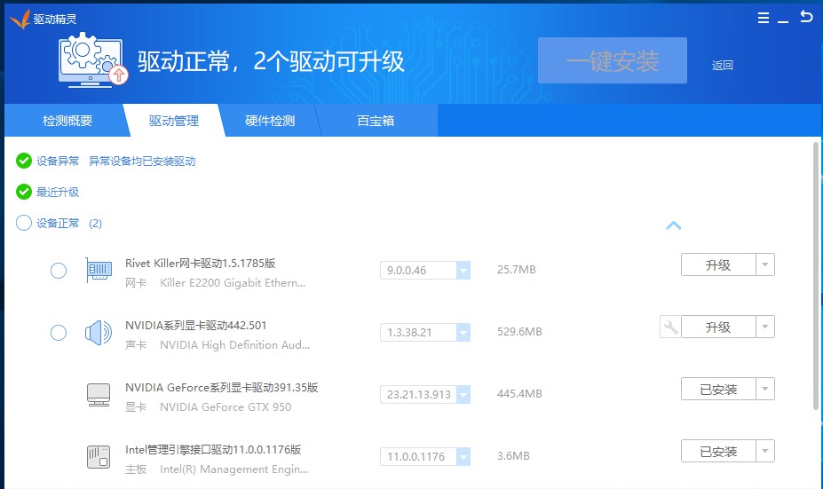Click 设备正常 (2) label
This screenshot has width=823, height=489.
pyautogui.click(x=68, y=224)
